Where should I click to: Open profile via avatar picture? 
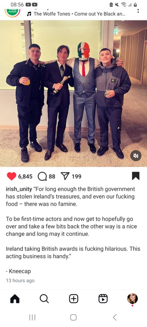click(x=132, y=299)
